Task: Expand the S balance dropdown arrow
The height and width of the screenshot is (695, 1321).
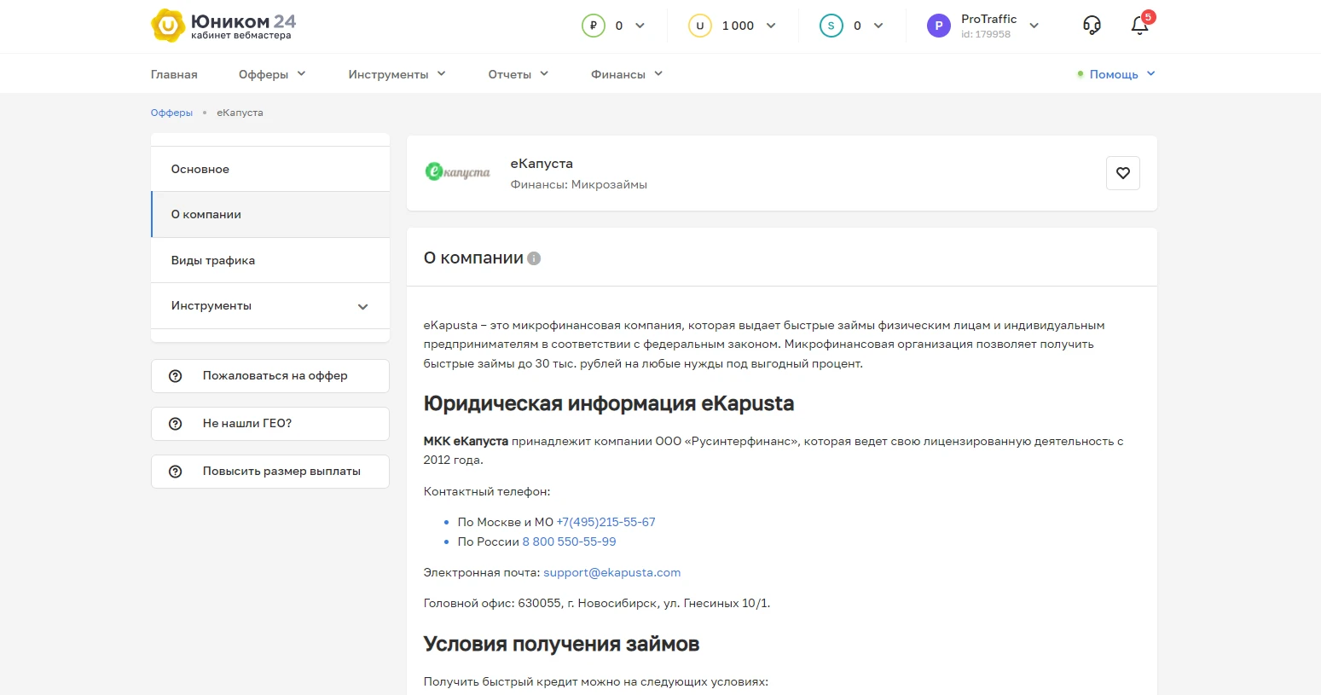Action: (x=878, y=26)
